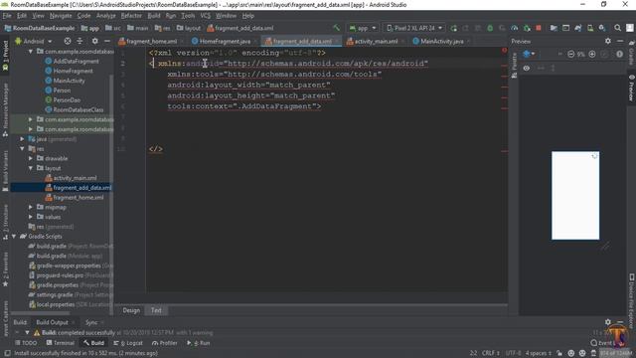Screen dimensions: 636x358
Task: Open the Logcat tool window button
Action: coord(128,343)
